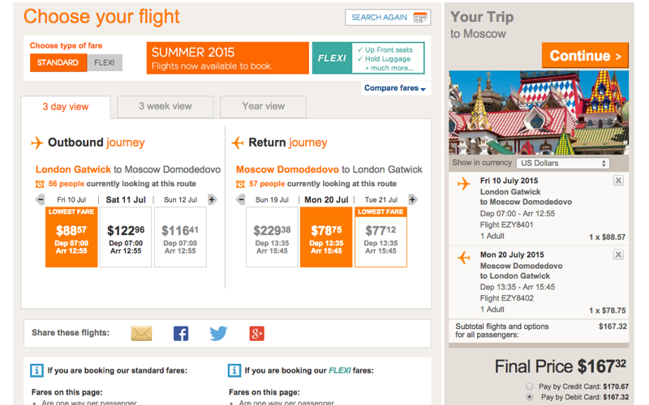Expand Compare fares section
Image resolution: width=649 pixels, height=405 pixels.
coord(395,88)
